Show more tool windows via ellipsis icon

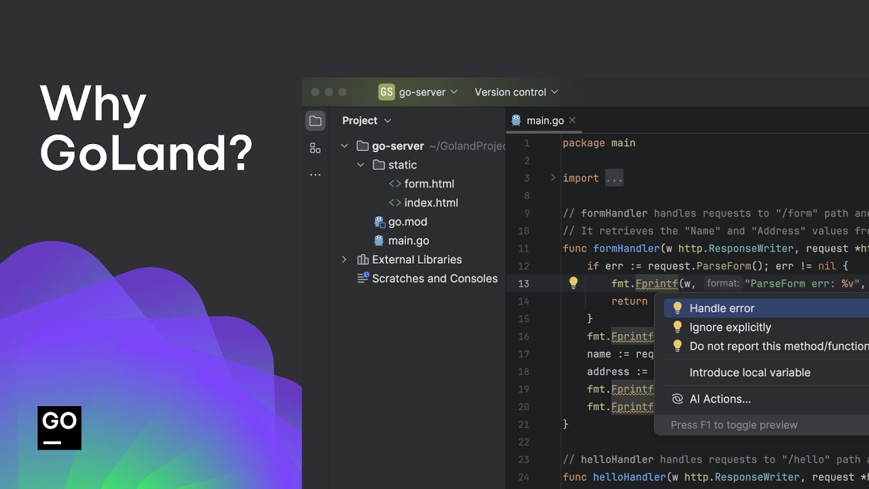[x=315, y=175]
